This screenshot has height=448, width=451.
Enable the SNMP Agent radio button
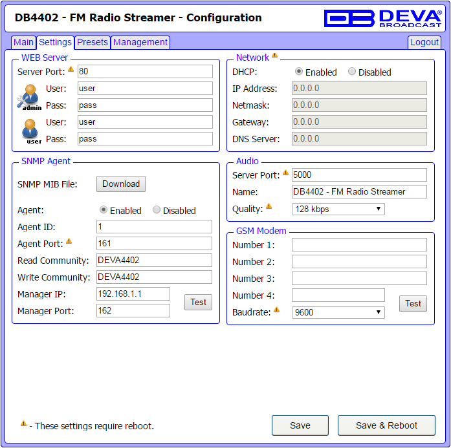point(104,209)
